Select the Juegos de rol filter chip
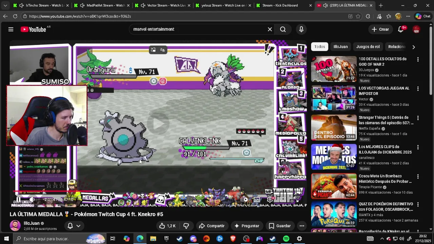 (x=368, y=47)
